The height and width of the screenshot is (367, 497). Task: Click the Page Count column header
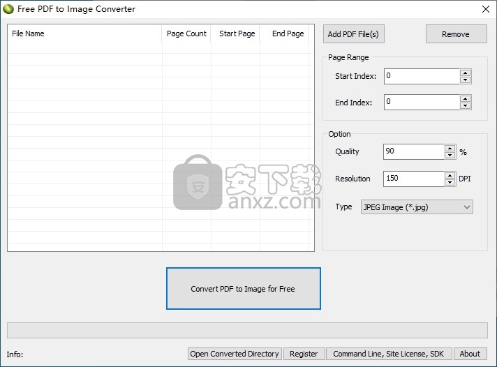[x=186, y=33]
